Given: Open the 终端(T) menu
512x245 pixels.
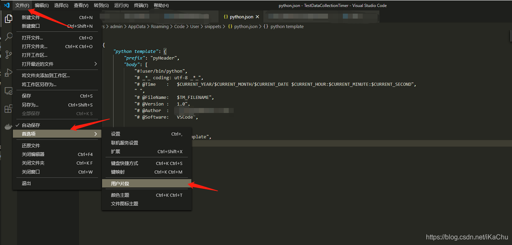Looking at the screenshot, I should (x=141, y=5).
